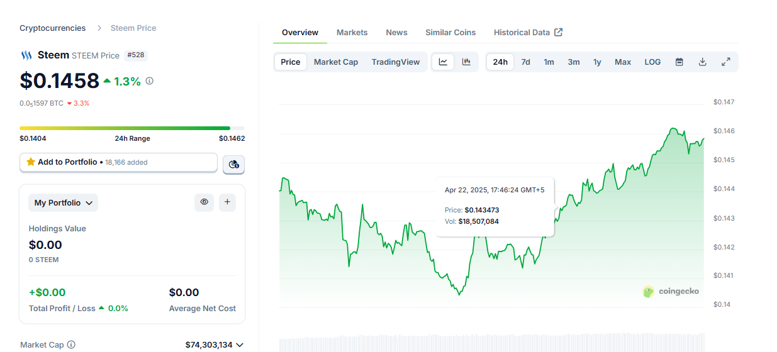Image resolution: width=777 pixels, height=352 pixels.
Task: Download chart data icon
Action: tap(703, 62)
